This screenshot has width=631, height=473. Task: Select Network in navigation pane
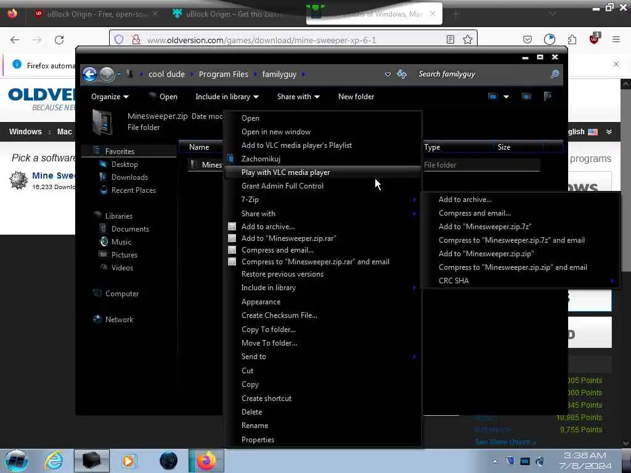point(119,320)
